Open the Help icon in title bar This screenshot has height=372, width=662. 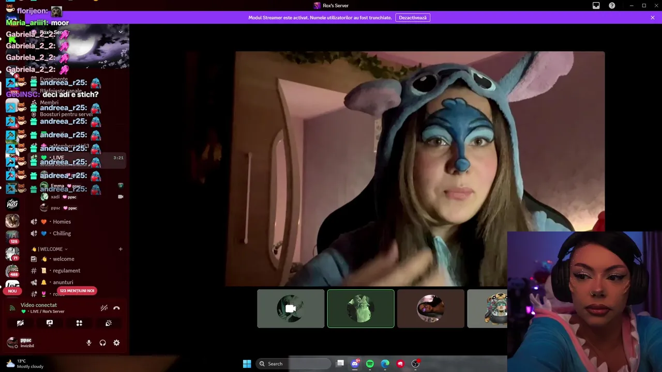click(x=612, y=6)
